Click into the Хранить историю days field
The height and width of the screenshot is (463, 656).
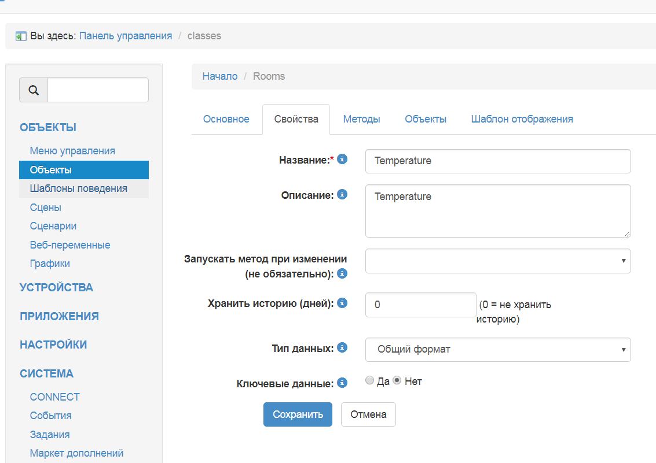coord(420,305)
